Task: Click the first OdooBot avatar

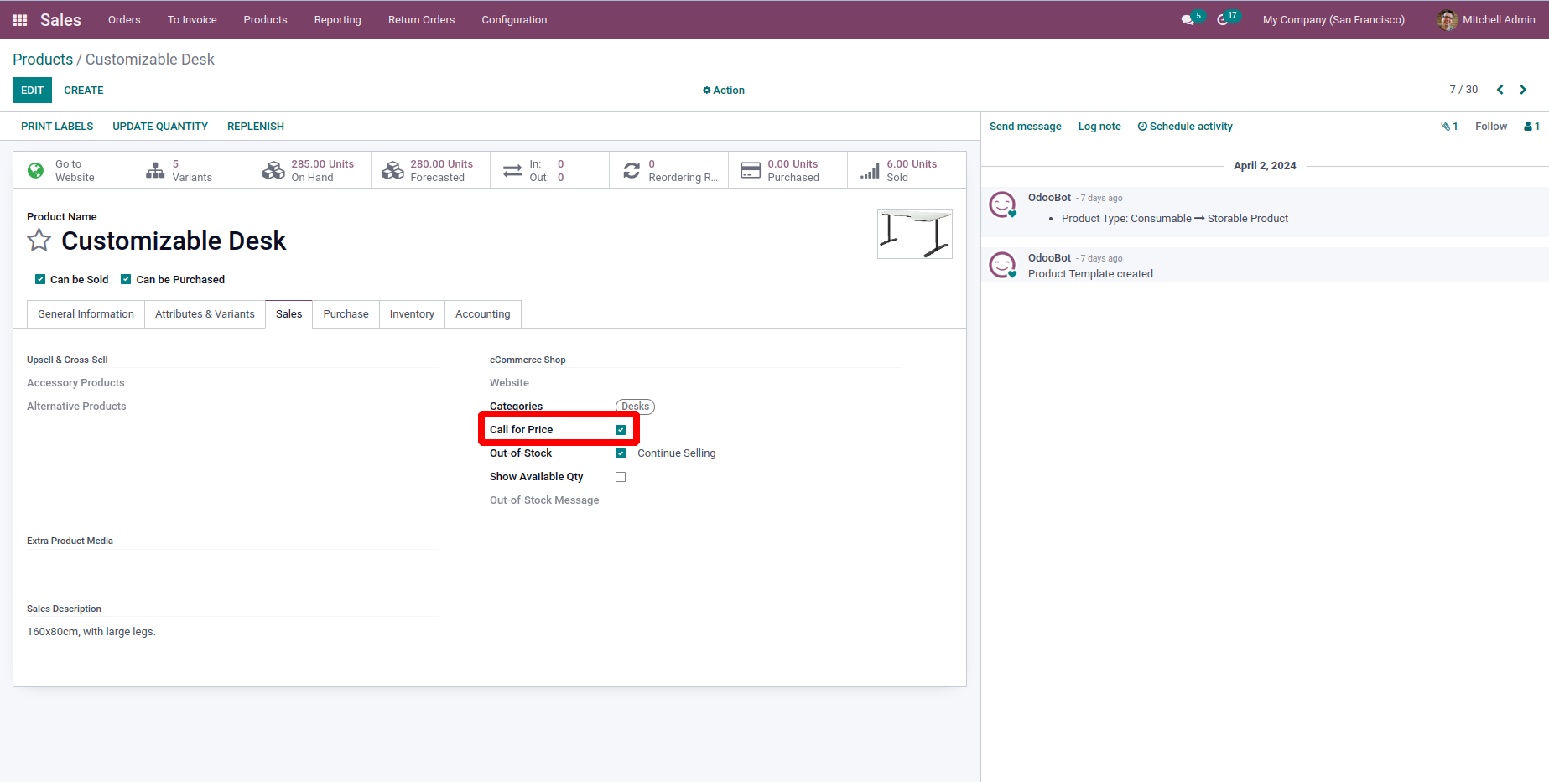Action: [x=1003, y=205]
